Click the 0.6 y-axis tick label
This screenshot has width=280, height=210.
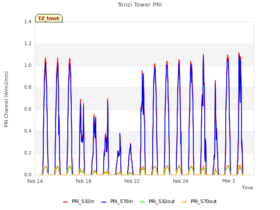pos(28,109)
